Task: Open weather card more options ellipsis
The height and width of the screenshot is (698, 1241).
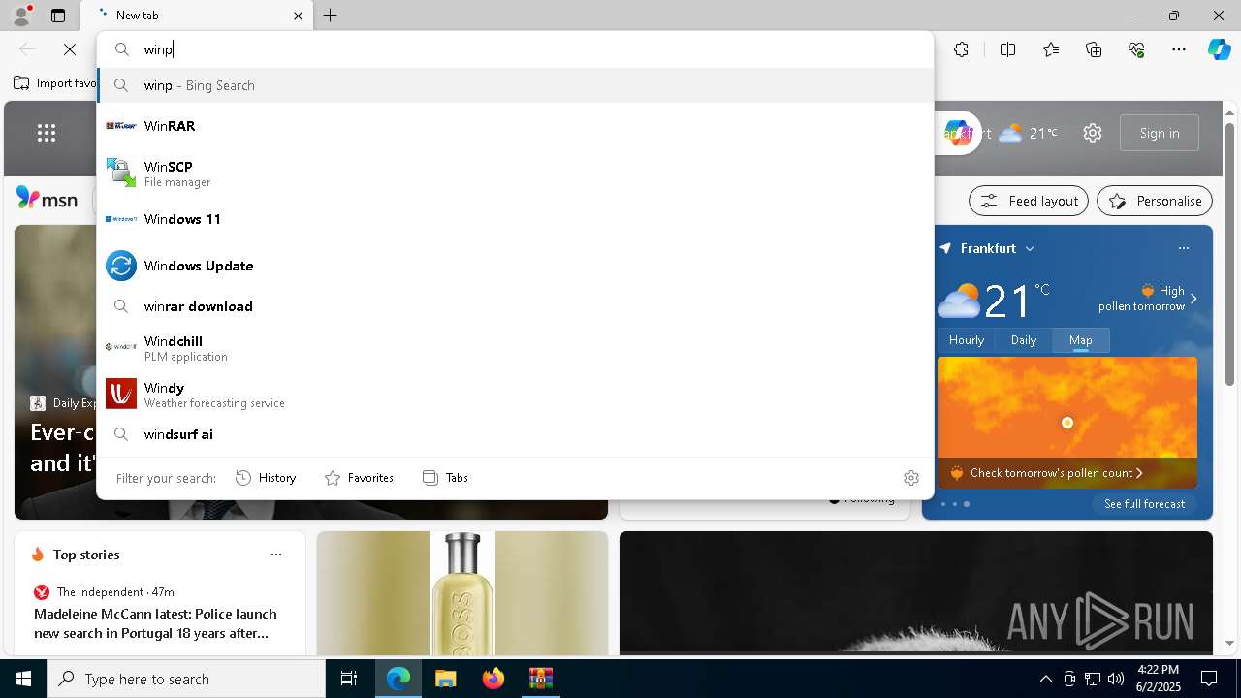Action: click(x=1184, y=248)
